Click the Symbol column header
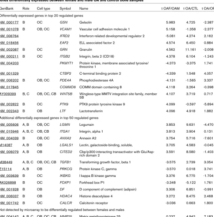 pyautogui.click(x=65, y=8)
